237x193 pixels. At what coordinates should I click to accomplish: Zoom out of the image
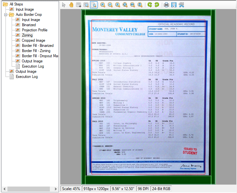[110, 5]
